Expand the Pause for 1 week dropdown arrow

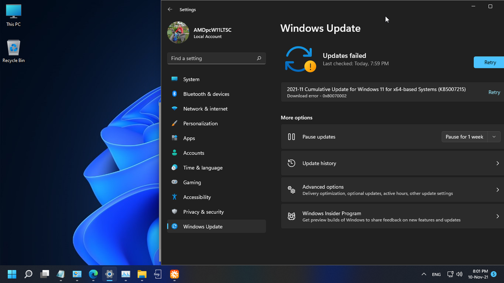tap(494, 136)
